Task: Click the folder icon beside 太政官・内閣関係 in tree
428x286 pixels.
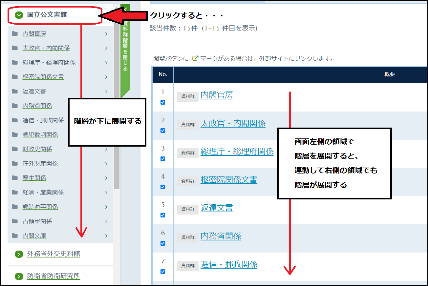Action: point(15,48)
